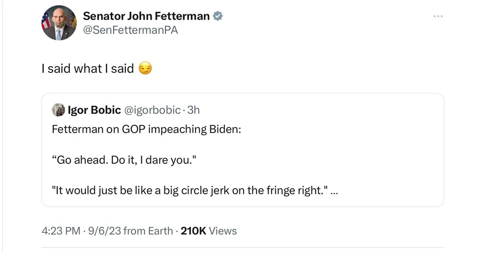The width and height of the screenshot is (483, 253).
Task: Click "Fetterman on GOP impeaching Biden:" line
Action: coord(146,129)
